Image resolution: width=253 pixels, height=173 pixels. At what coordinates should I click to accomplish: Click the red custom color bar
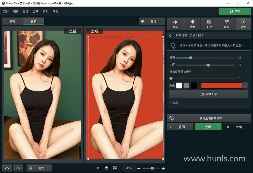222,85
